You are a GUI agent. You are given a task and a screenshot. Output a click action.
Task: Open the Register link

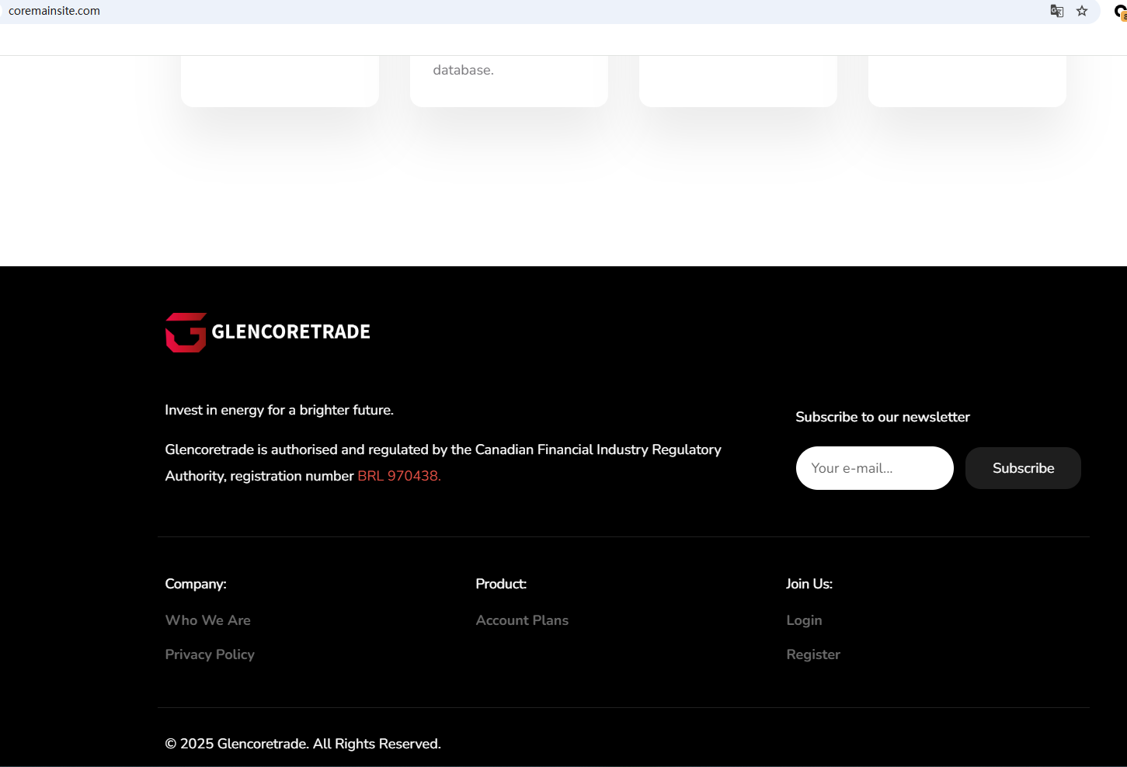click(813, 654)
